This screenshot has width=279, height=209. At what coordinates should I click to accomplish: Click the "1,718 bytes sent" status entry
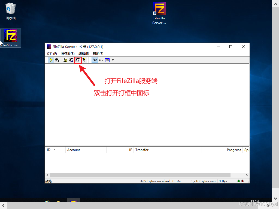point(204,181)
